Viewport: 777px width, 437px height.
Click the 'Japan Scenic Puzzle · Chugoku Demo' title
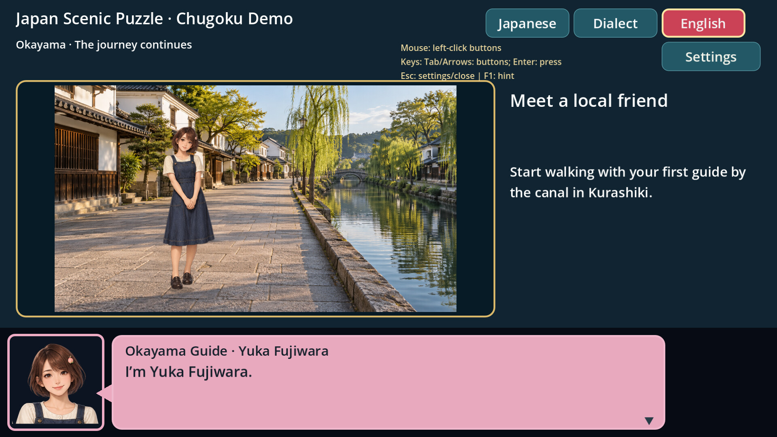pyautogui.click(x=154, y=19)
